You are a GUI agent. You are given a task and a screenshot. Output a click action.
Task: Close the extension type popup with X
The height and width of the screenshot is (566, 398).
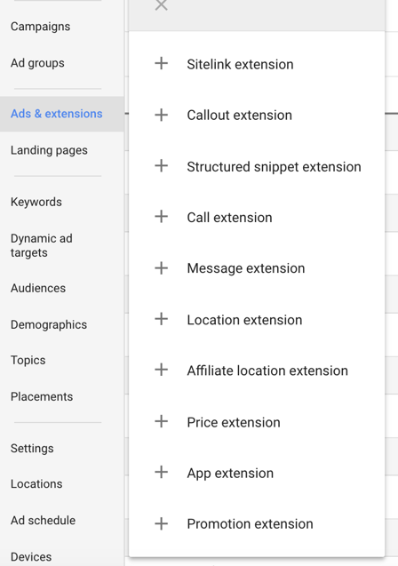[x=162, y=5]
